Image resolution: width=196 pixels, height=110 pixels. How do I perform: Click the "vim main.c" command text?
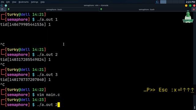(48, 95)
